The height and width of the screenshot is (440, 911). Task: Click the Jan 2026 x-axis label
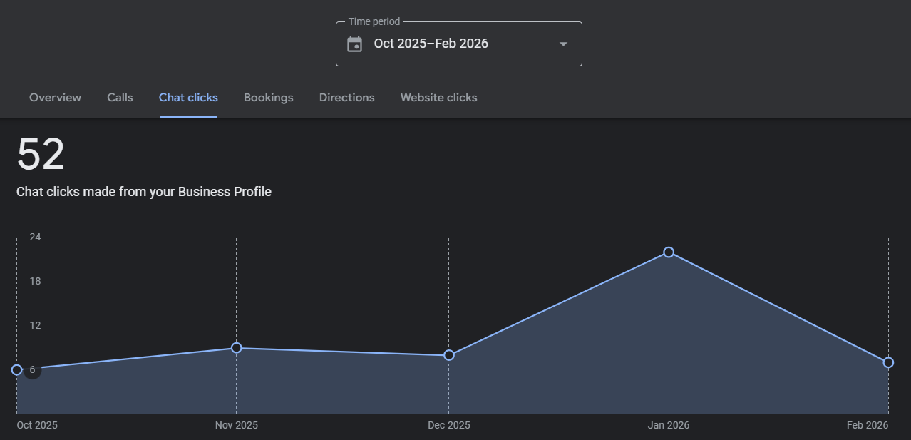point(669,425)
